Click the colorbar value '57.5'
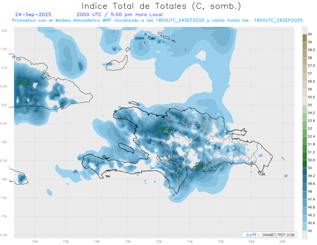 point(311,66)
